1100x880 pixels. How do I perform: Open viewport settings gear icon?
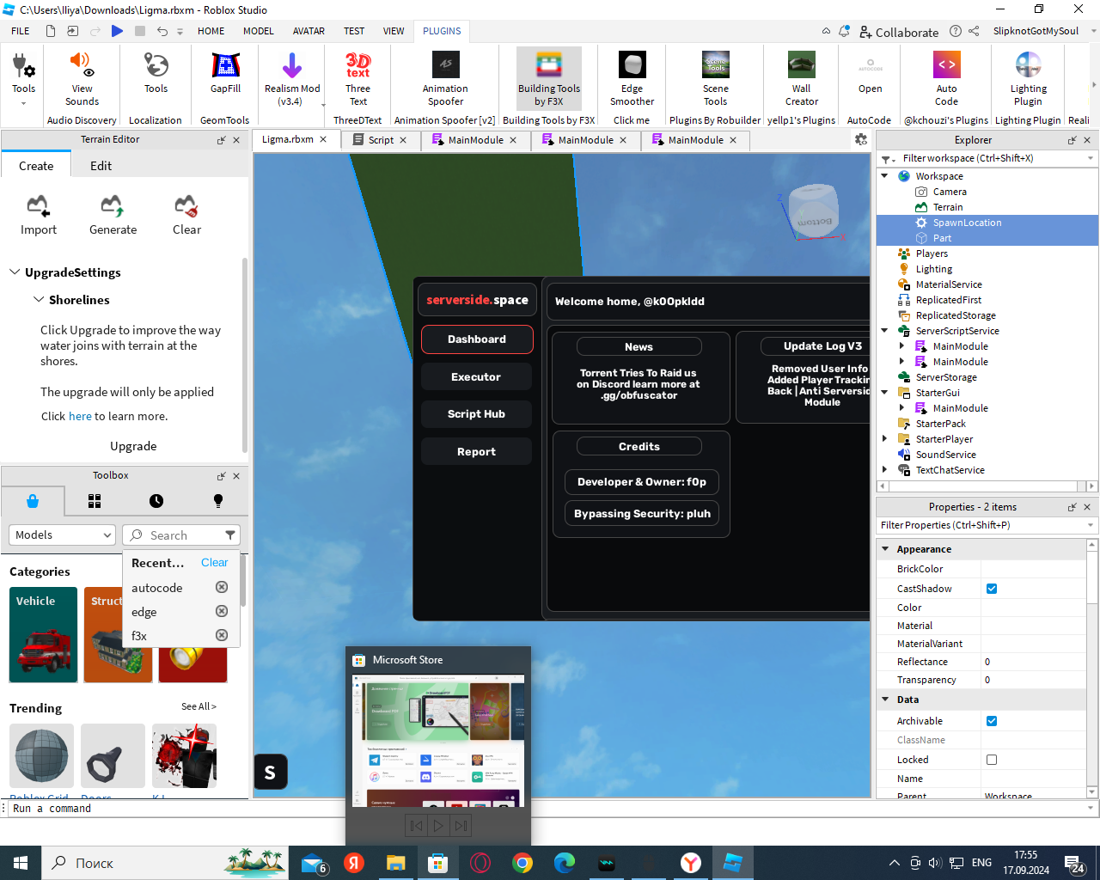click(x=861, y=139)
